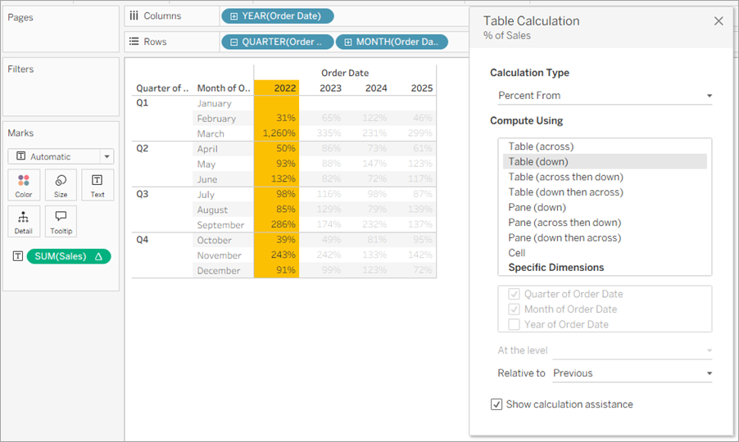
Task: Choose Specific Dimensions option
Action: 556,268
